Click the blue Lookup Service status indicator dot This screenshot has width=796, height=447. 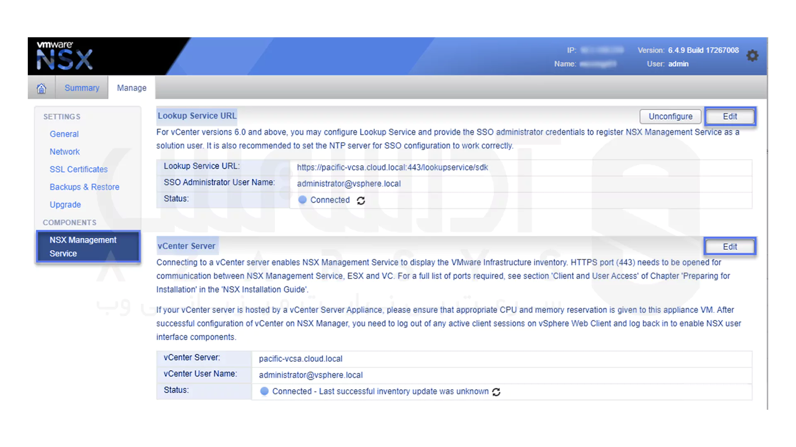click(x=302, y=200)
